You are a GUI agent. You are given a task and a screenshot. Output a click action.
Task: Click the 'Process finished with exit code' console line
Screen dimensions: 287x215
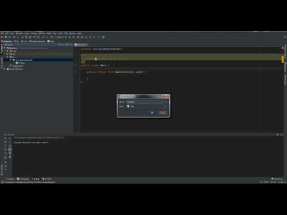point(31,142)
